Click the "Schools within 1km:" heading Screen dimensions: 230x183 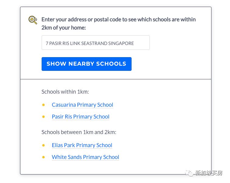(65, 92)
